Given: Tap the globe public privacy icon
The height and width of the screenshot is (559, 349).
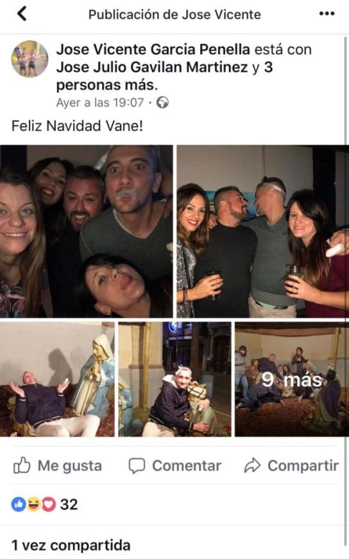Looking at the screenshot, I should tap(163, 103).
